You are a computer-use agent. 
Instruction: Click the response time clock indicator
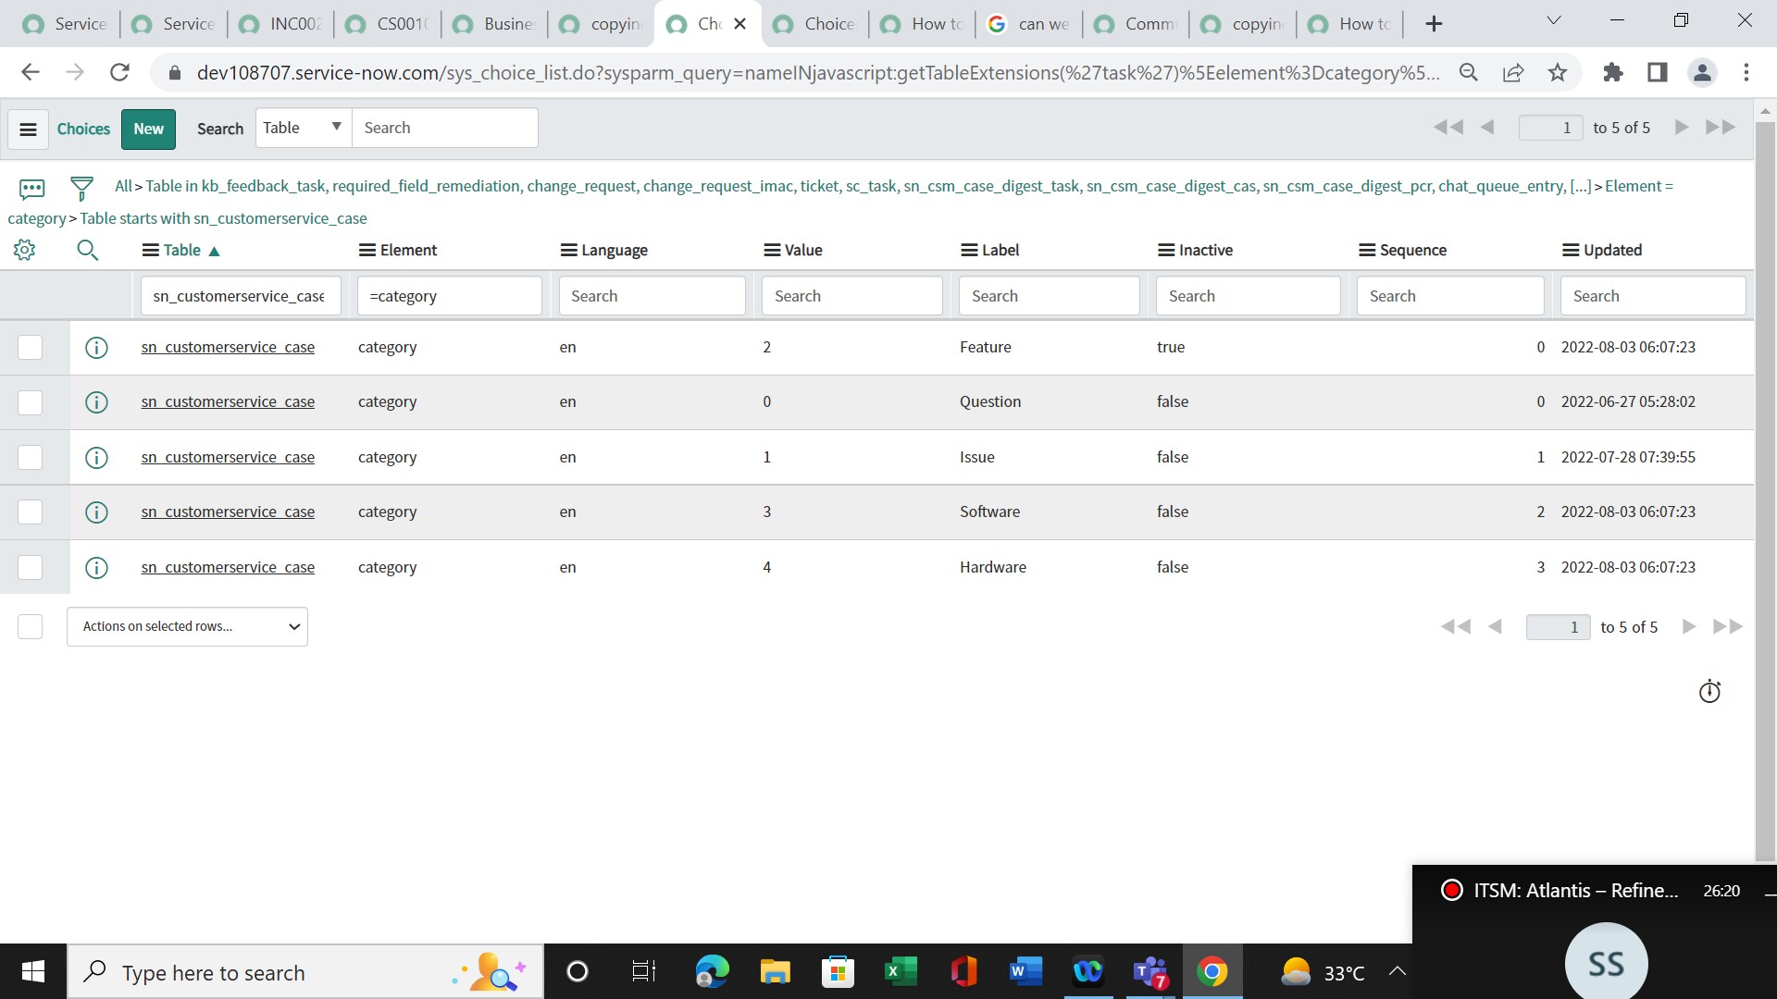(1709, 691)
